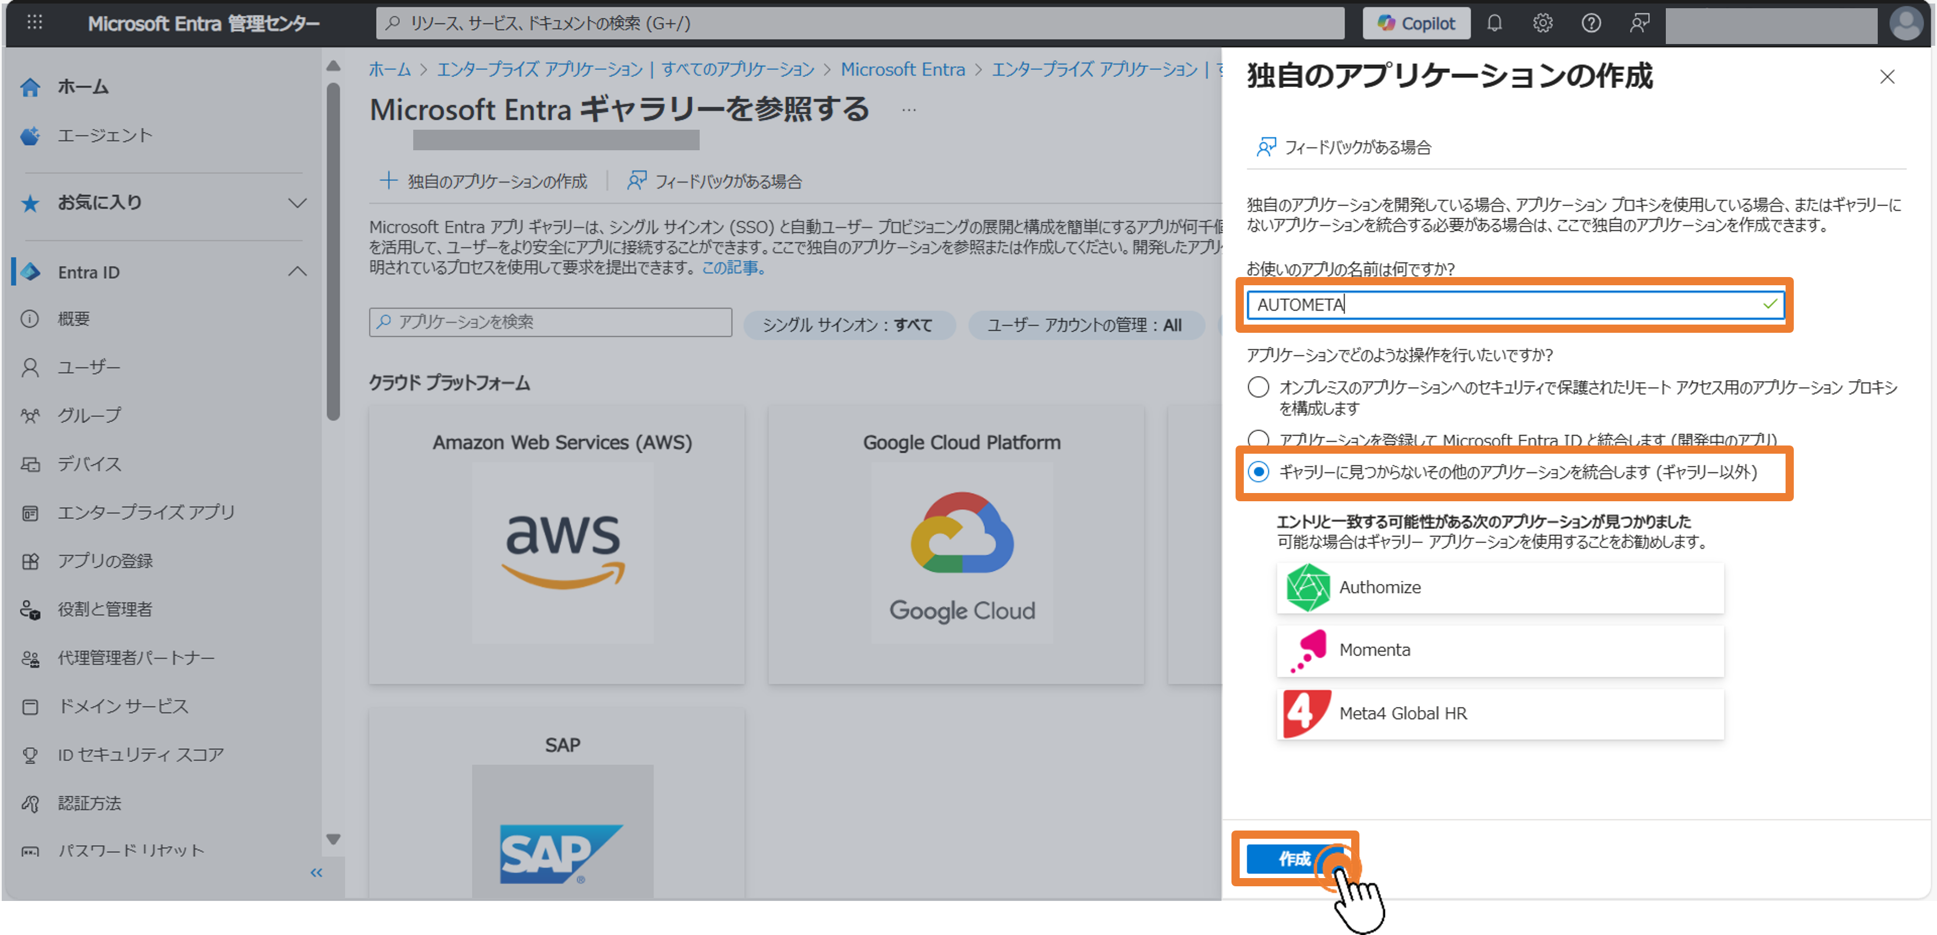Click gallery toolbar フィードバックがある場合
This screenshot has height=935, width=1937.
(715, 181)
